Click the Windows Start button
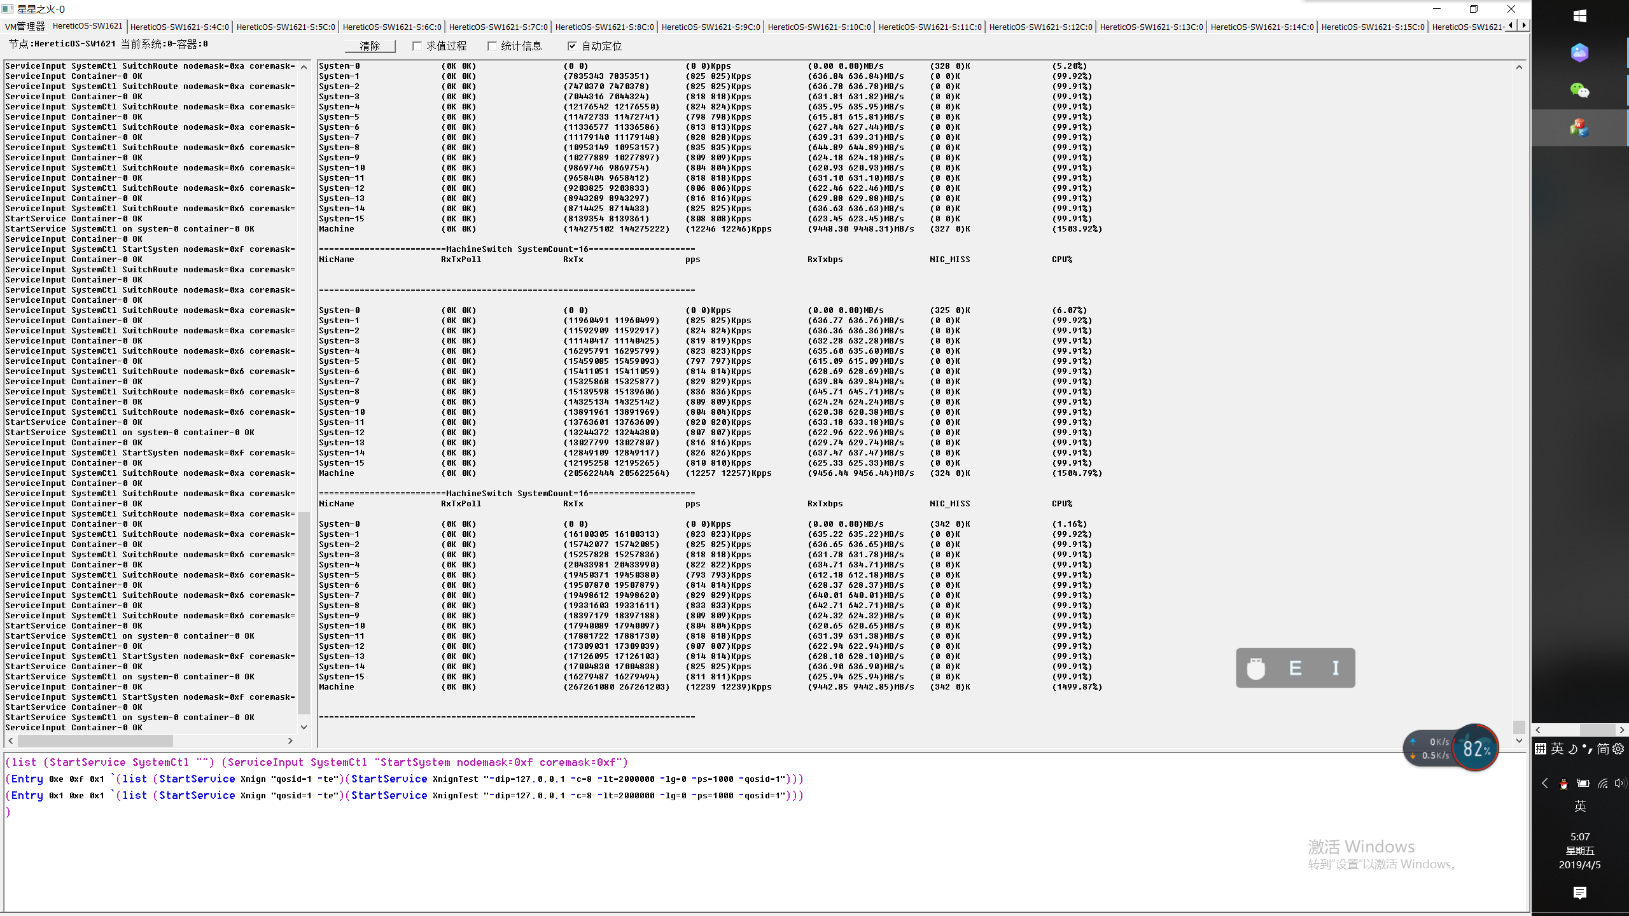This screenshot has height=916, width=1629. [1579, 16]
